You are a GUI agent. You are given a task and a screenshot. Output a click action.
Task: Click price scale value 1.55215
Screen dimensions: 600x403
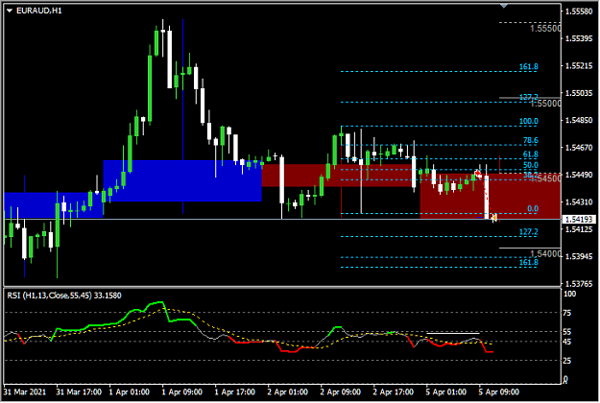point(579,66)
